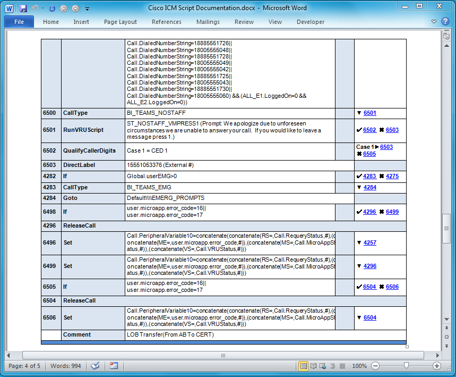
Task: Click the proofing spell-check status icon
Action: pyautogui.click(x=95, y=366)
